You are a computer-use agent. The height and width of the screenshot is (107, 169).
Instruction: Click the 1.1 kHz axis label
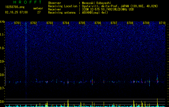pyautogui.click(x=2, y=35)
